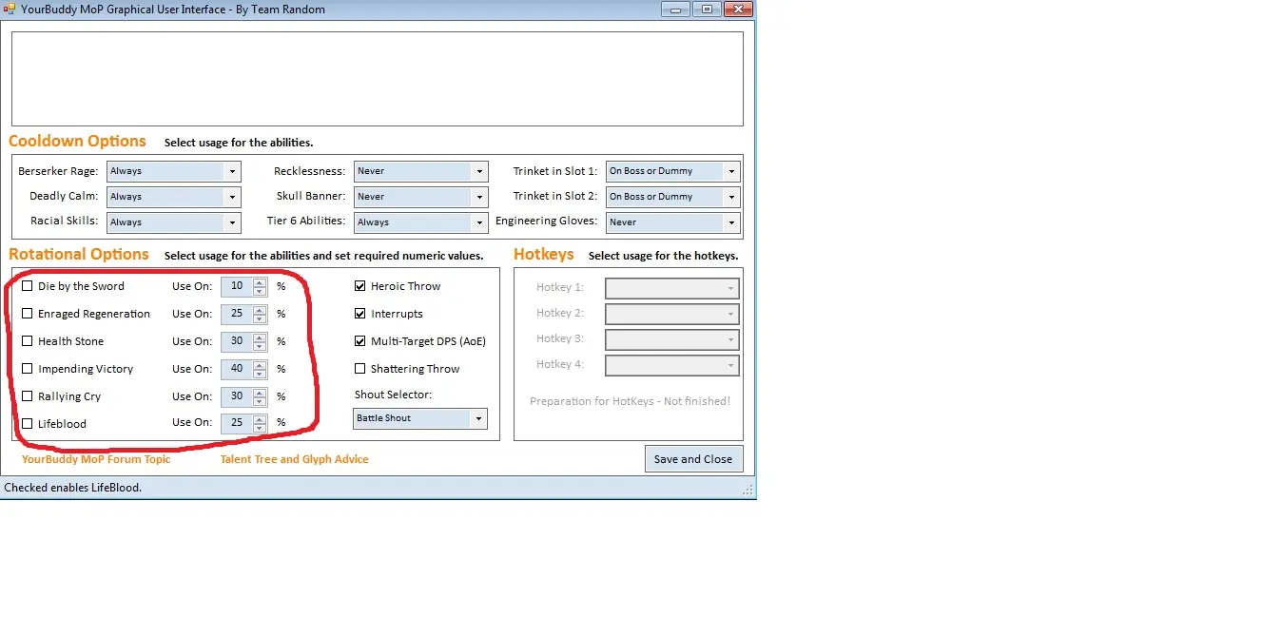Open the Berserker Rage dropdown

coord(232,172)
